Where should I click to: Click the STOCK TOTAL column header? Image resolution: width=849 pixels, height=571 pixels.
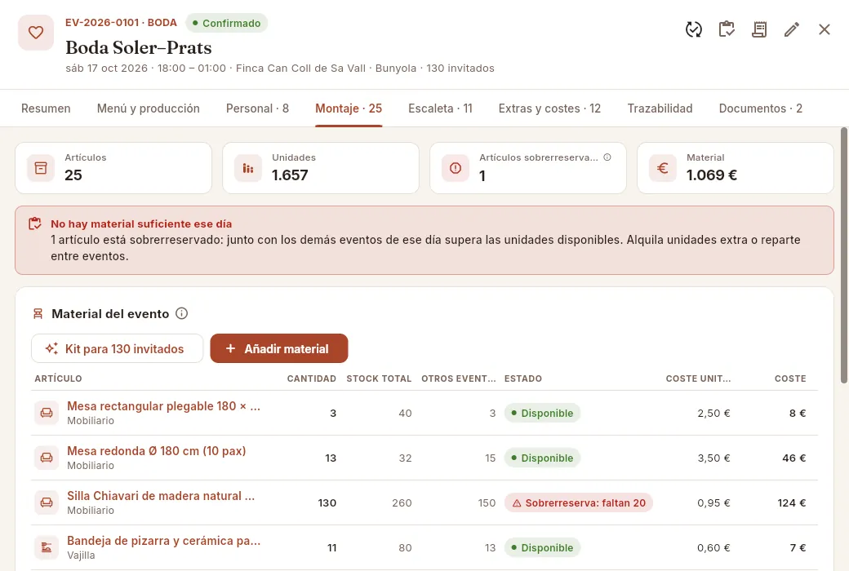pyautogui.click(x=379, y=378)
